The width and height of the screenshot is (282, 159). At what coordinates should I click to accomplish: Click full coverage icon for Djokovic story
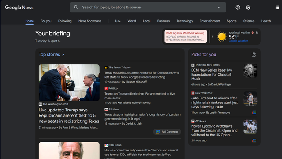click(254, 140)
